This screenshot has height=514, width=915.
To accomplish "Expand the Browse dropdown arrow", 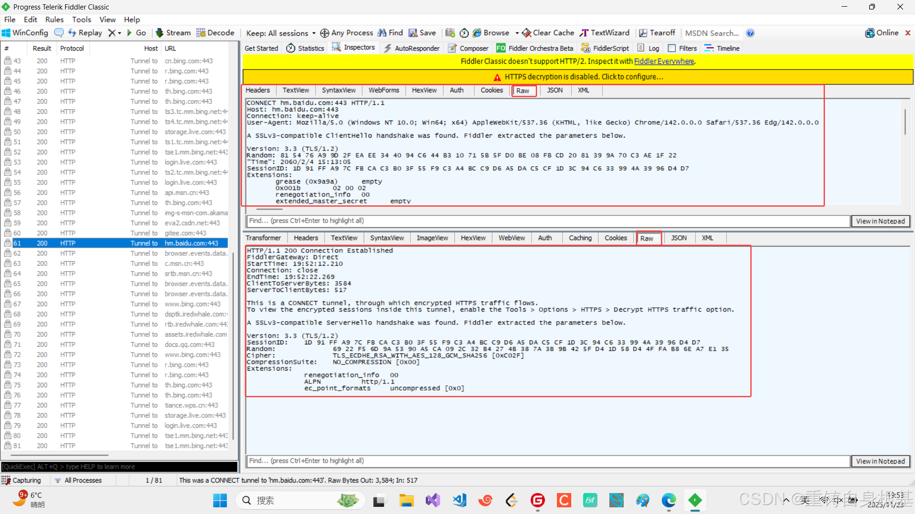I will 517,33.
